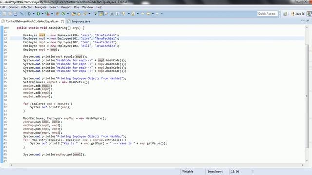Maximize the editor area
Image resolution: width=312 pixels, height=175 pixels.
click(308, 20)
